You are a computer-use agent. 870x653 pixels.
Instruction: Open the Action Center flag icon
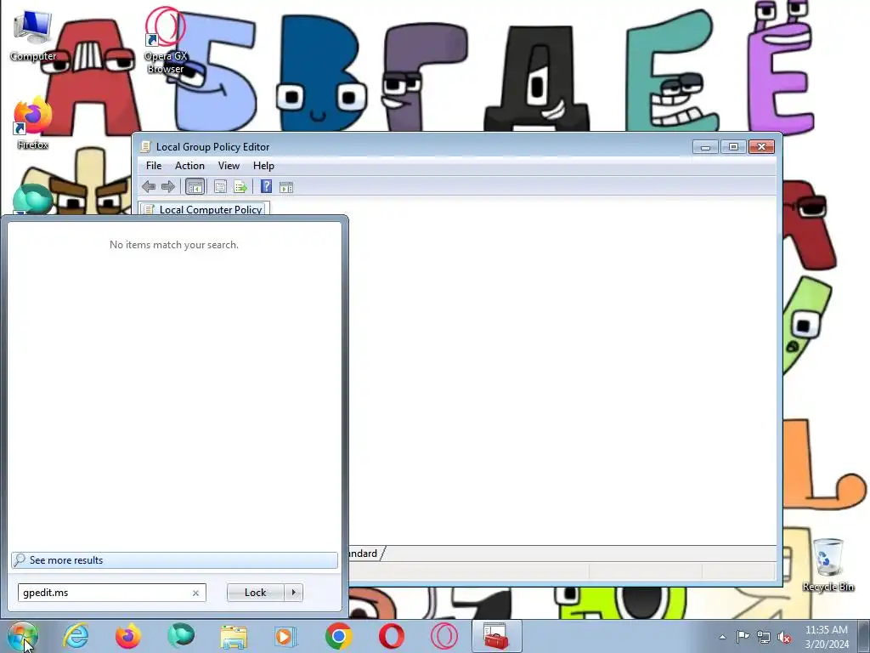pyautogui.click(x=743, y=637)
